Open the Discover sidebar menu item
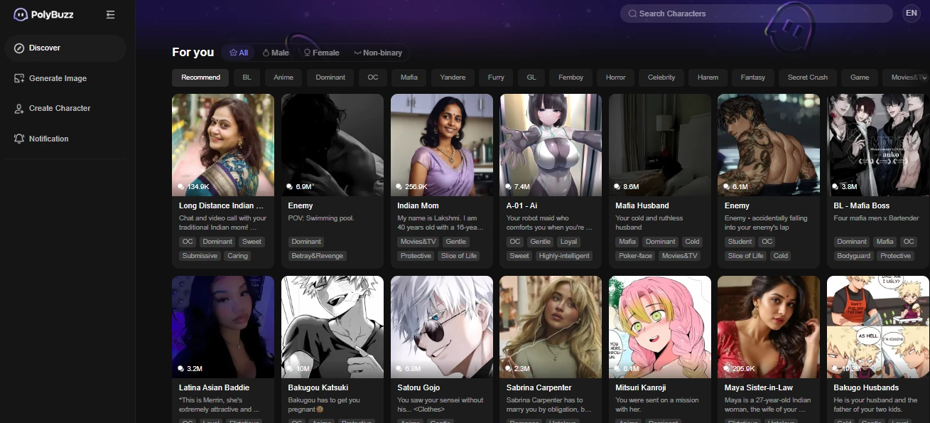Image resolution: width=930 pixels, height=423 pixels. tap(65, 48)
